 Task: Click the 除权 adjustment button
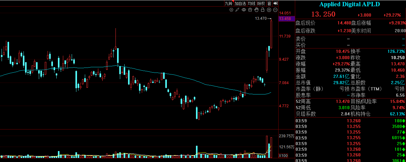click(261, 3)
